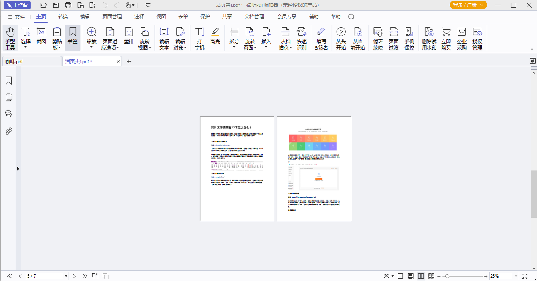Click the zoom slider handle
The image size is (537, 281).
pyautogui.click(x=447, y=276)
